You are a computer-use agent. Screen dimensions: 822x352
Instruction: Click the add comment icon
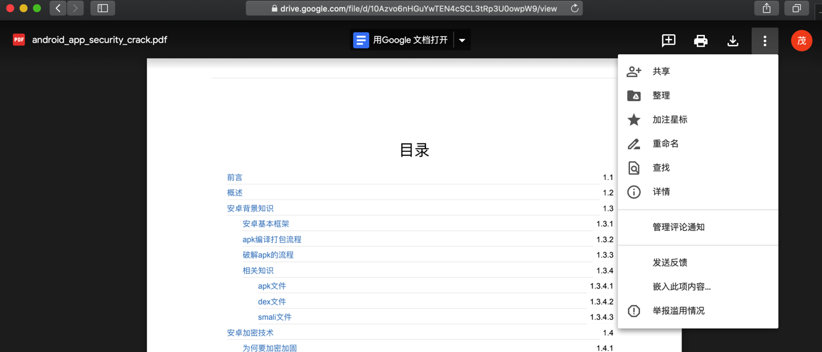tap(668, 41)
